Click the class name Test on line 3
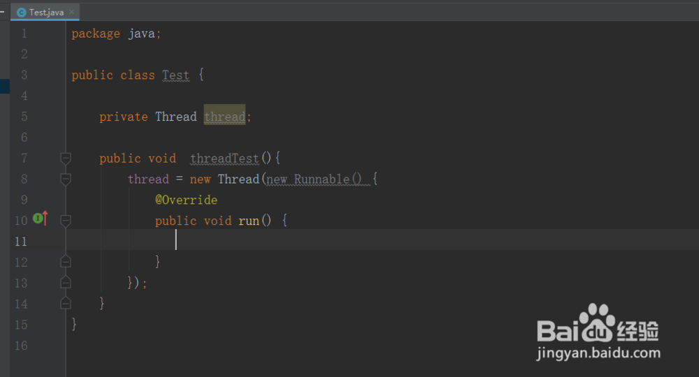Viewport: 699px width, 377px height. click(x=175, y=75)
